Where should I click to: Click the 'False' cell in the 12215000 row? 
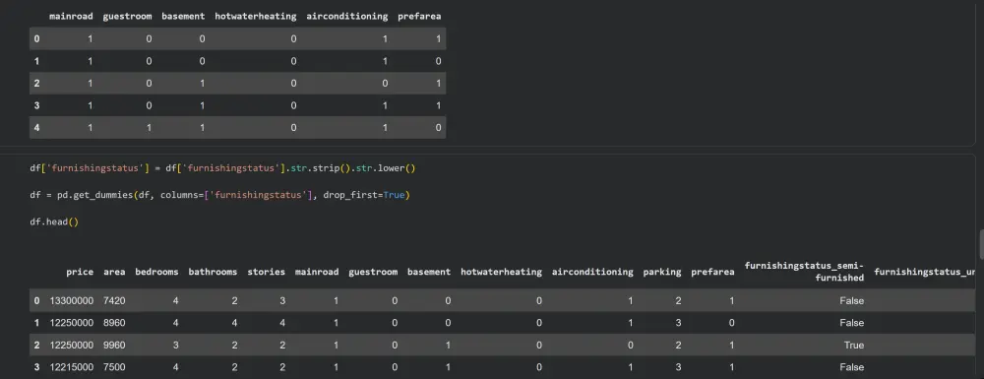[x=851, y=367]
